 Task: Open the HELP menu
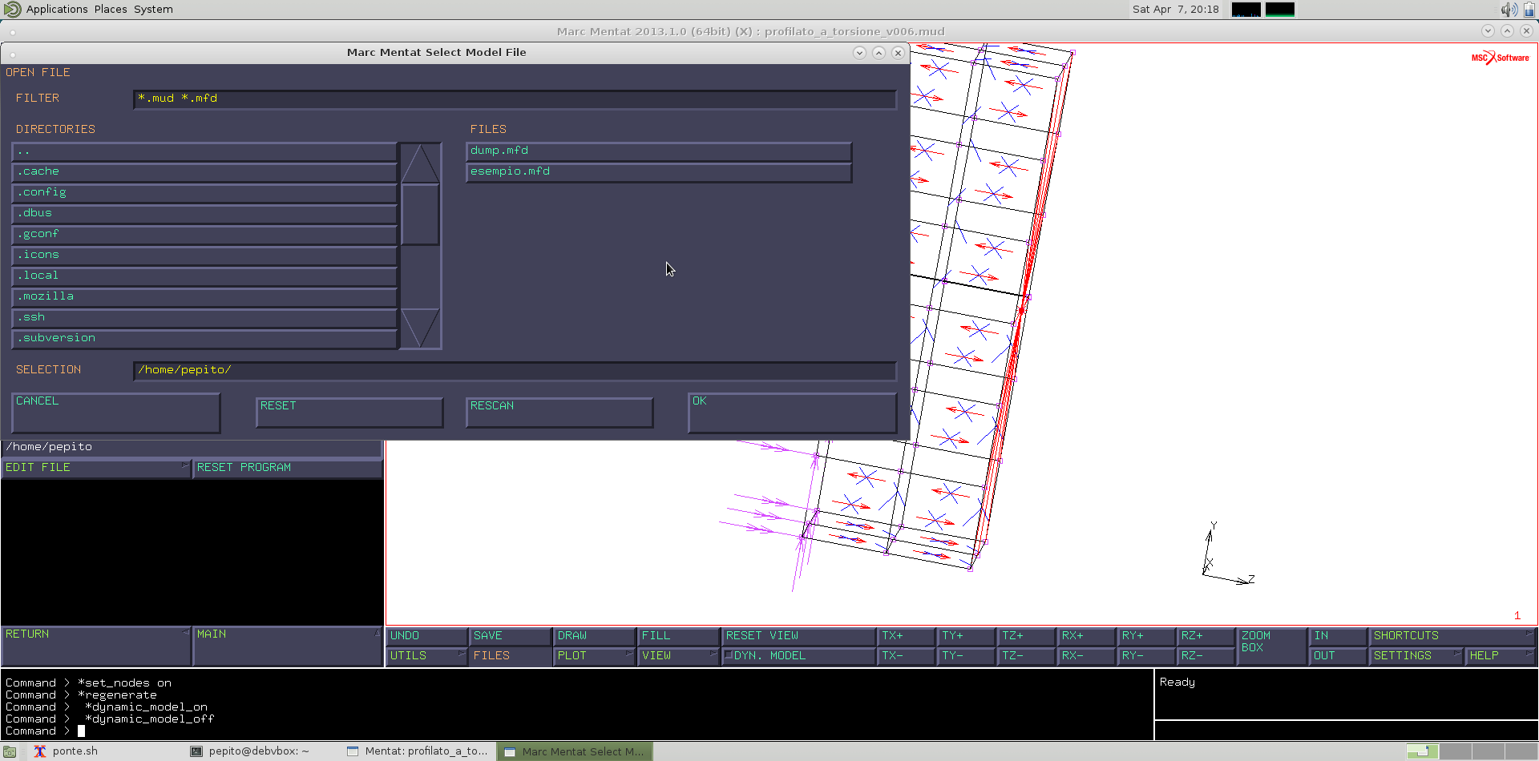tap(1501, 656)
